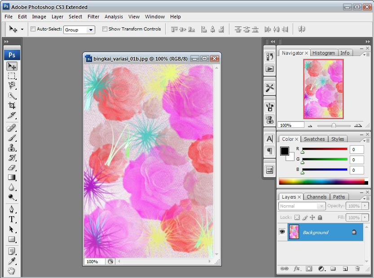Select the Brush tool
Viewport: 374px width, 278px height.
pos(12,138)
